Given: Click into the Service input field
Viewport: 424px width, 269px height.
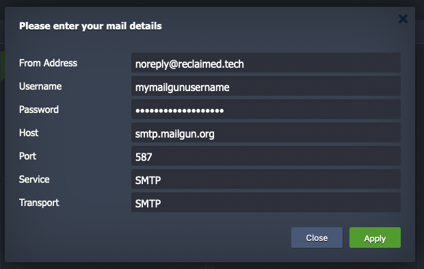Looking at the screenshot, I should point(266,179).
